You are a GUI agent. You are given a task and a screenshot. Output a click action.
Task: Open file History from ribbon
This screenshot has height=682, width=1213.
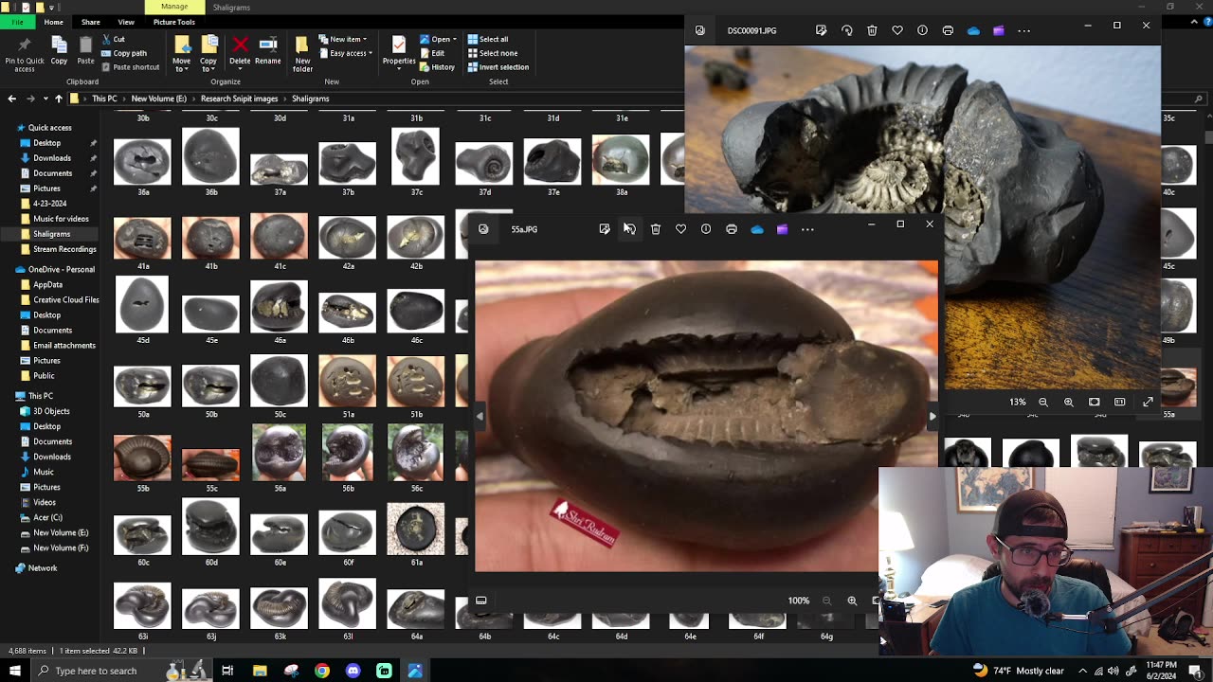437,67
